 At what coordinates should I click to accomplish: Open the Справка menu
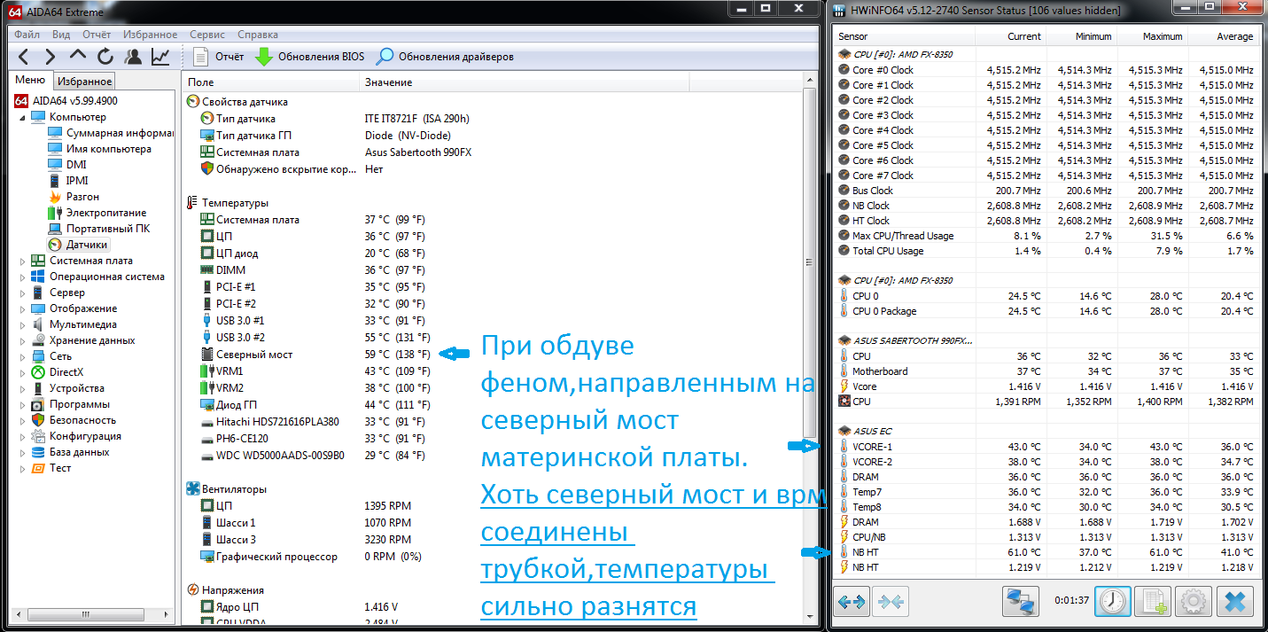(x=258, y=35)
